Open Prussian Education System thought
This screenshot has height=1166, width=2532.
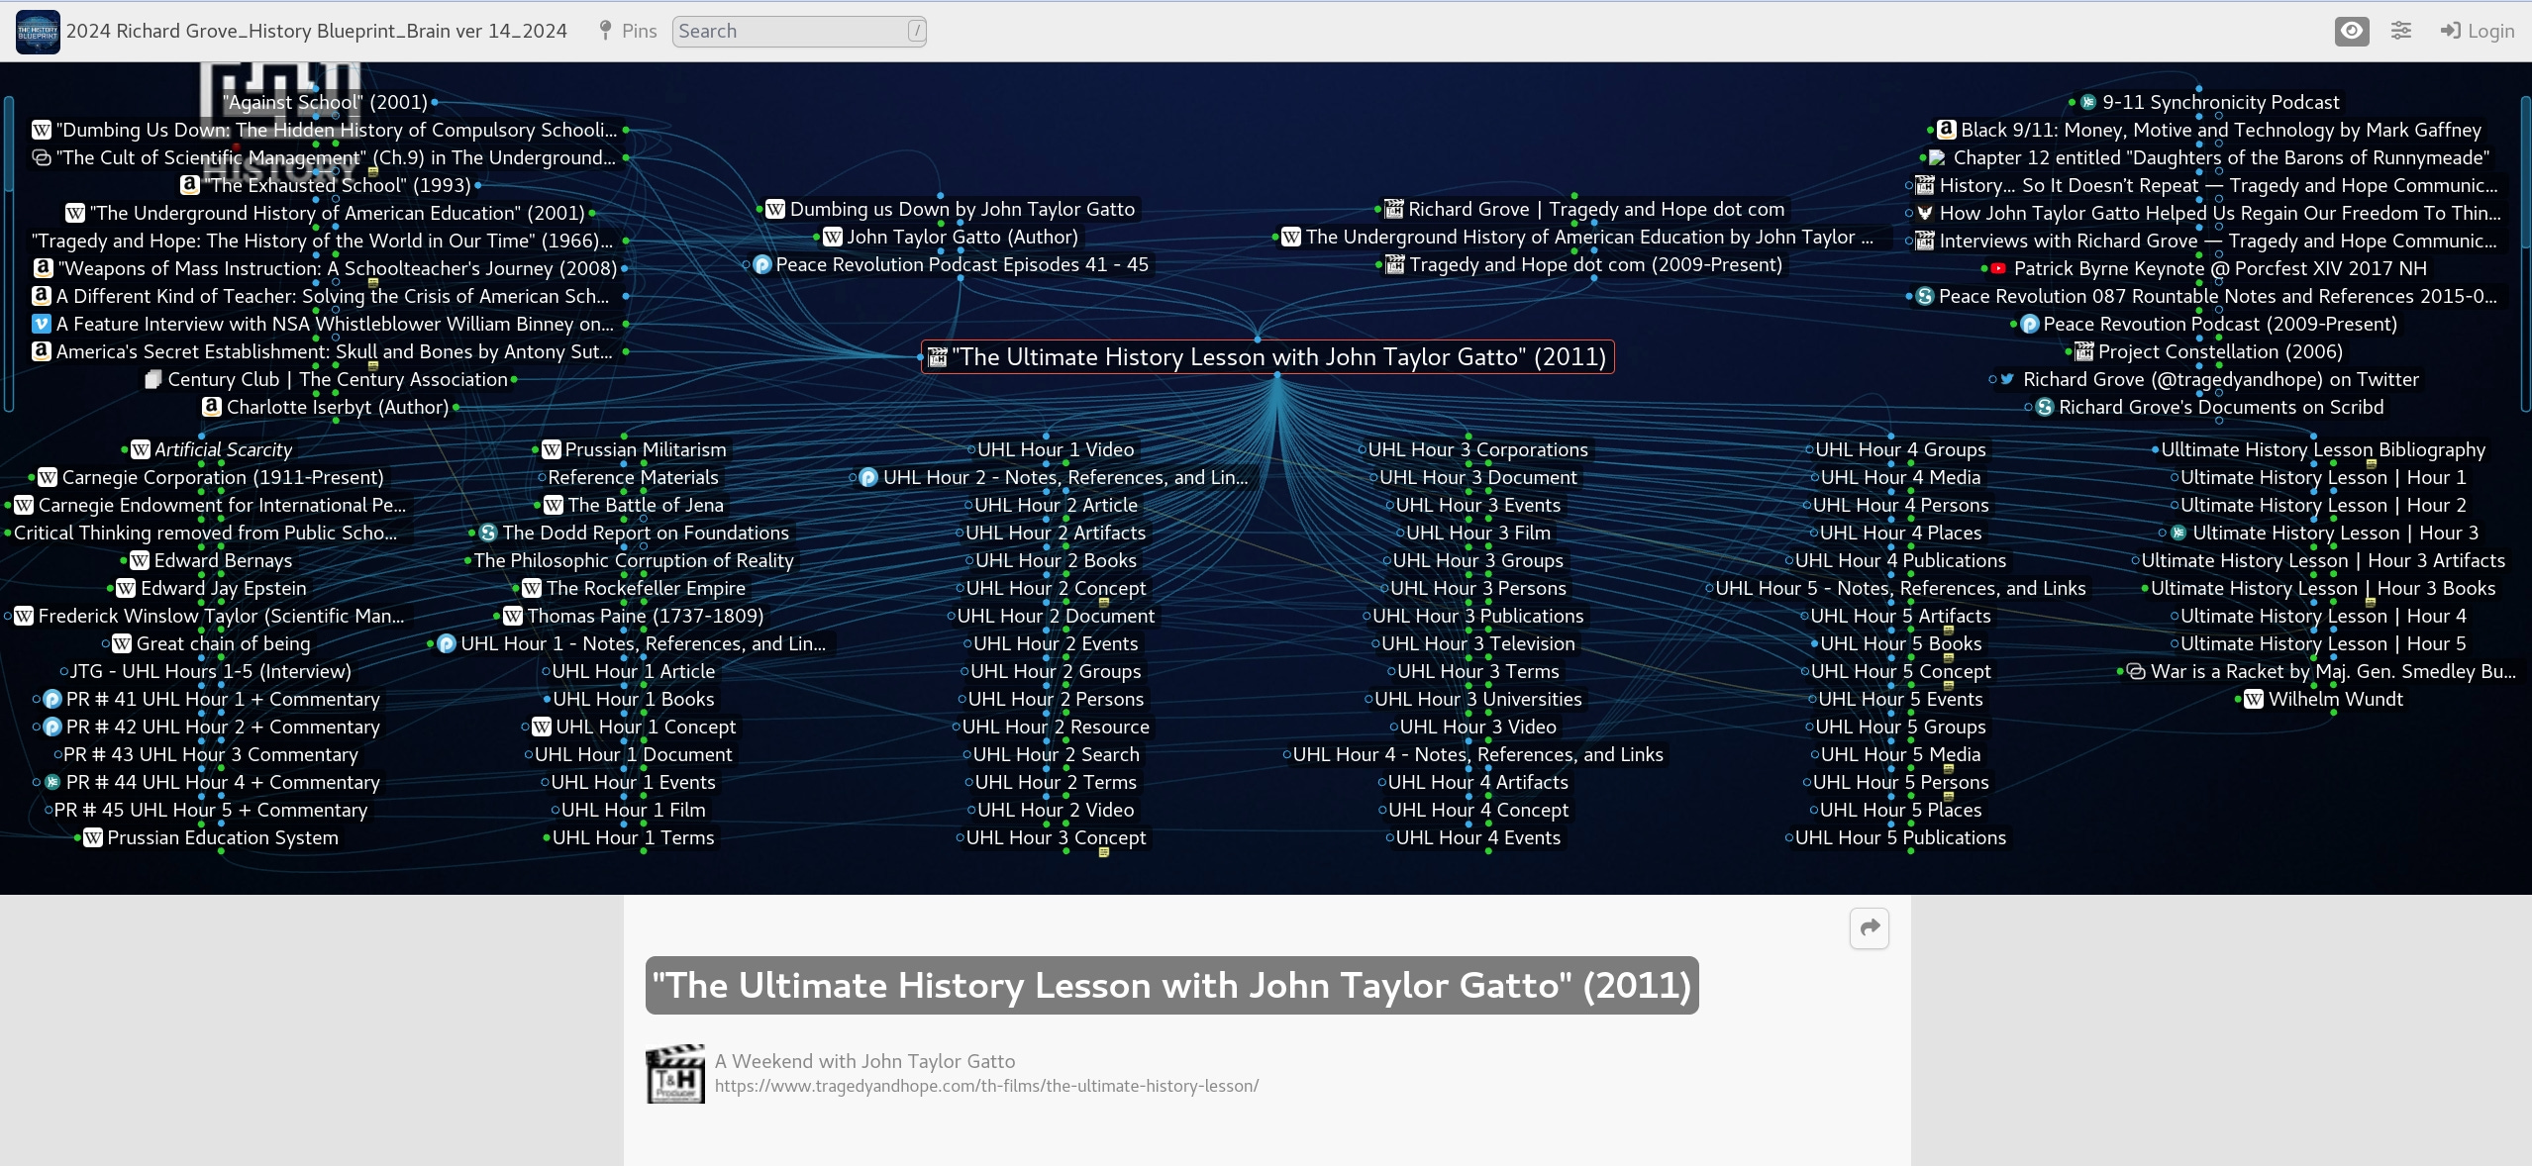pyautogui.click(x=223, y=837)
